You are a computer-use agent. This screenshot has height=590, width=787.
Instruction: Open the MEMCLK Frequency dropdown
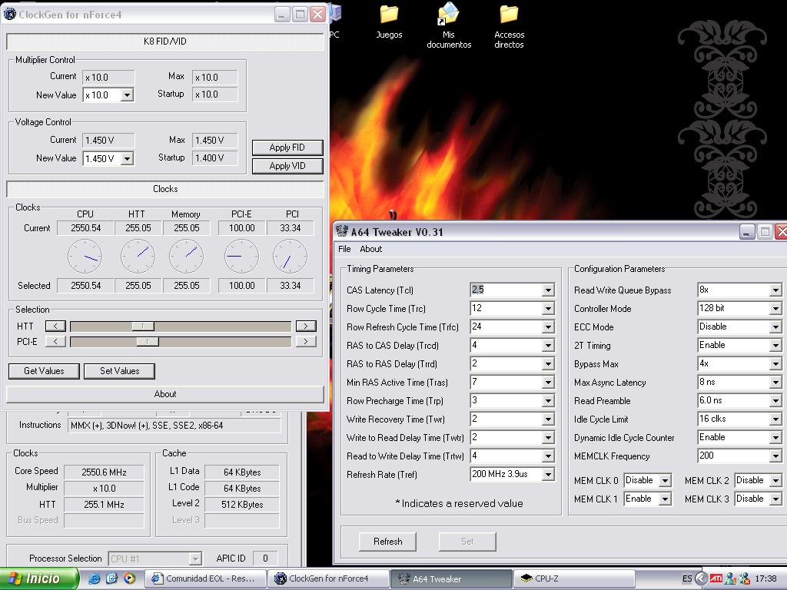(775, 456)
